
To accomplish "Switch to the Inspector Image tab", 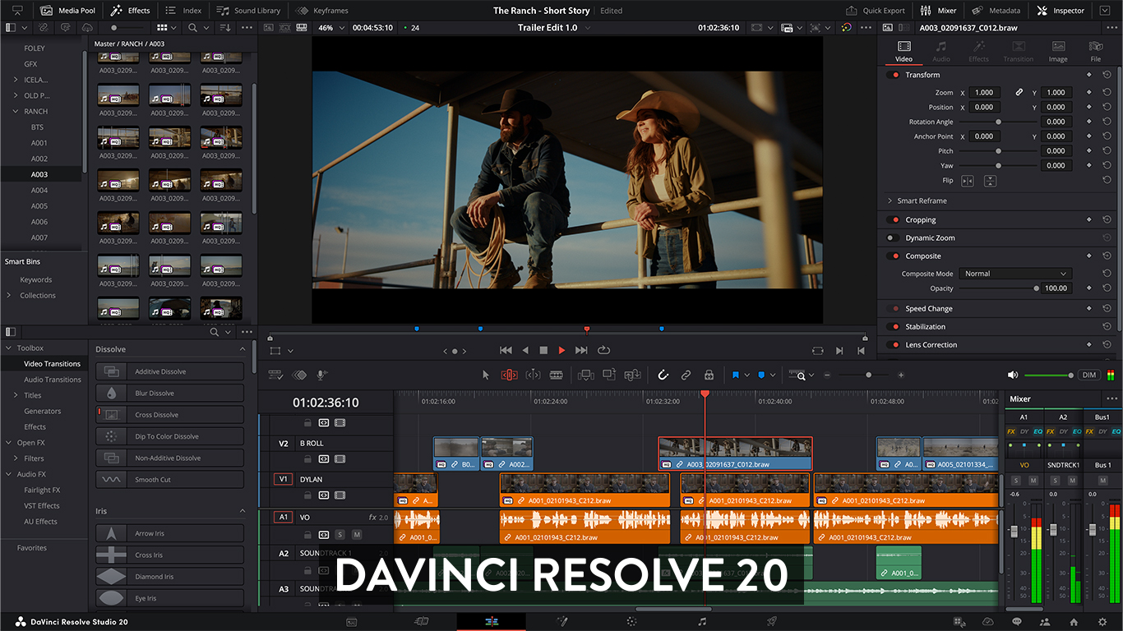I will [x=1058, y=52].
